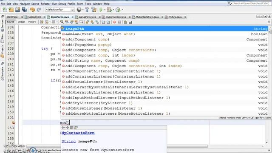Click the Debug Project icon

pos(109,10)
